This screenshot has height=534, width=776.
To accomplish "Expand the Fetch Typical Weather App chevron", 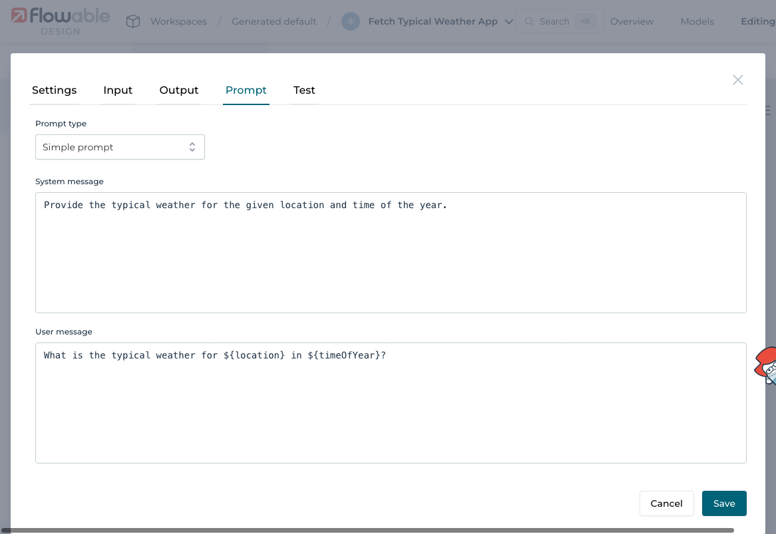I will coord(509,21).
